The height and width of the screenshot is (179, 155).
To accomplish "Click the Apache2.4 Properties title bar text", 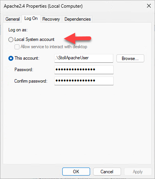I will [x=43, y=6].
